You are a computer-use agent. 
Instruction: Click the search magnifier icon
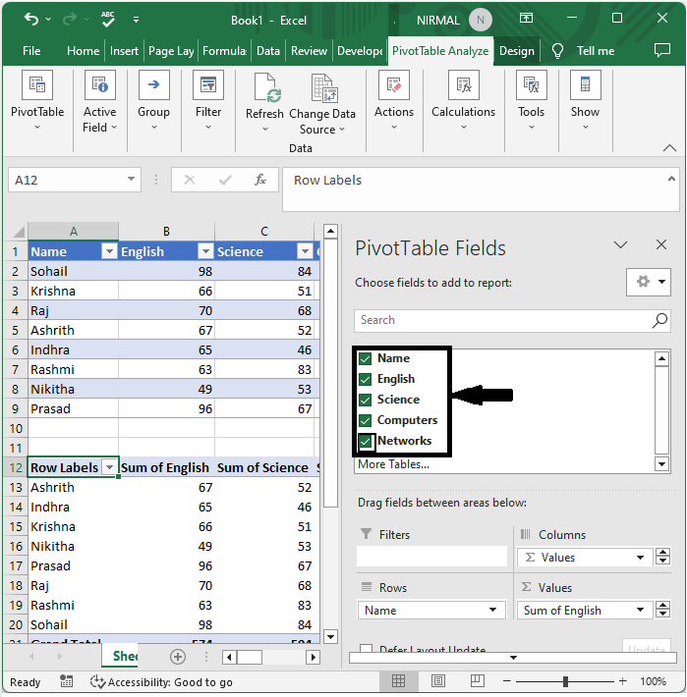pyautogui.click(x=659, y=320)
